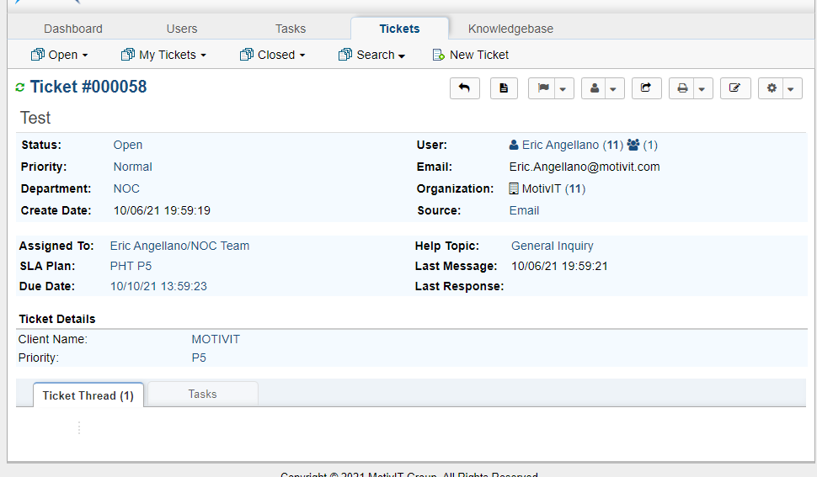Go to the Dashboard tab
Screen dimensions: 817x477
point(73,29)
